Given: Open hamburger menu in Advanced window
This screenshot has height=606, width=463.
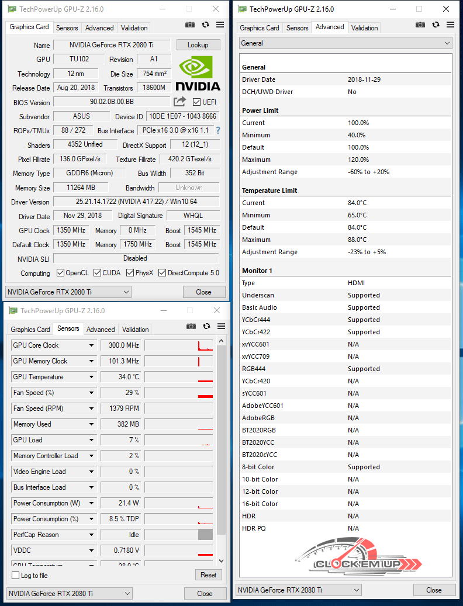Looking at the screenshot, I should [451, 25].
